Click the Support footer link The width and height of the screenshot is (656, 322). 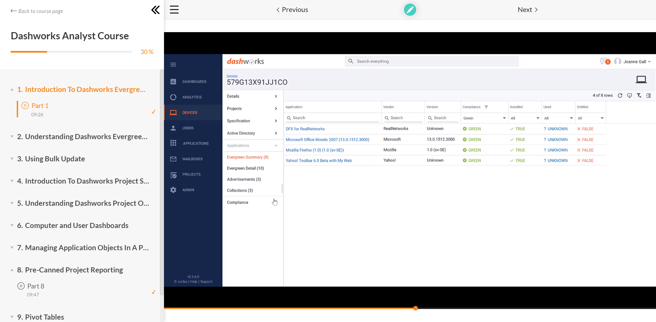(x=206, y=282)
